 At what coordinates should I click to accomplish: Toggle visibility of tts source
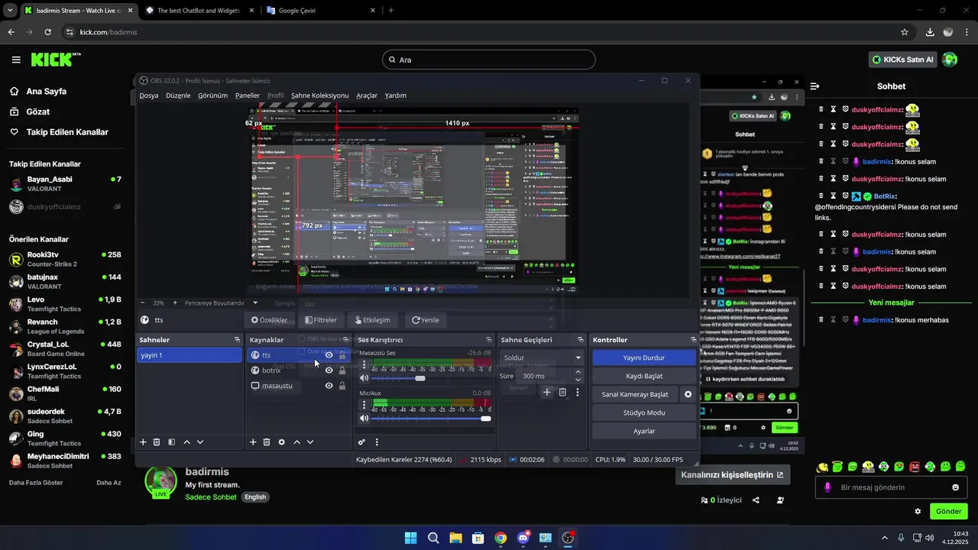329,355
